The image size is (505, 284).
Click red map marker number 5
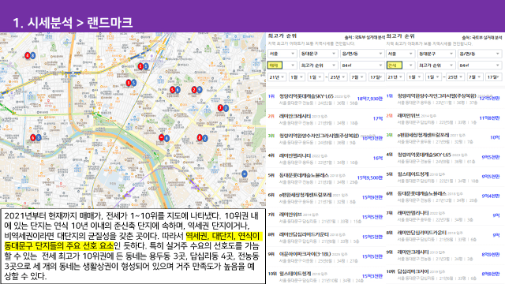point(172,90)
